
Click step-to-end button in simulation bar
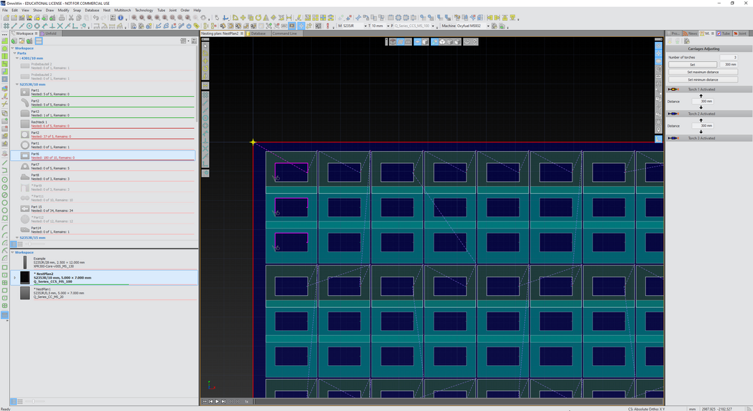(x=223, y=401)
